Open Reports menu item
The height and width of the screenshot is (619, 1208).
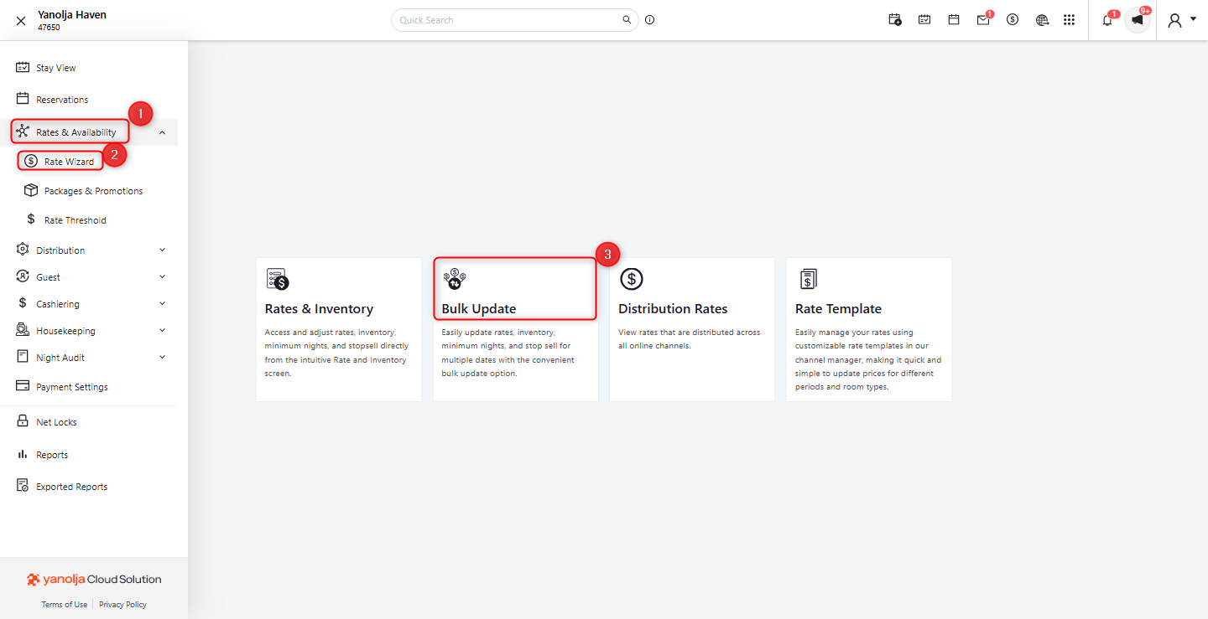[52, 455]
